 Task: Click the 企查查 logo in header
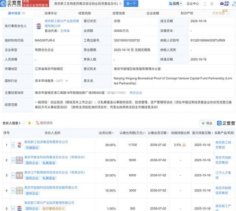coord(11,4)
